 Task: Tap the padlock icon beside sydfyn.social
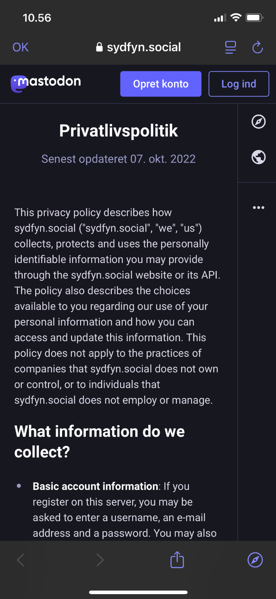(99, 47)
